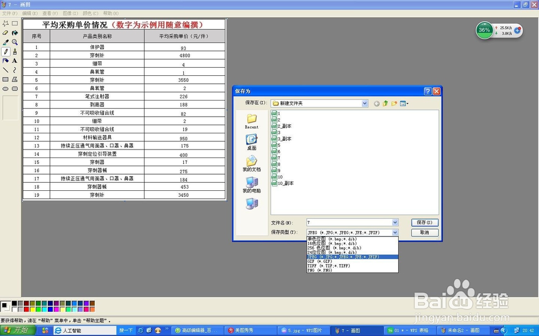Screen dimensions: 539x336
Task: Pick the red color swatch
Action: coord(26,309)
